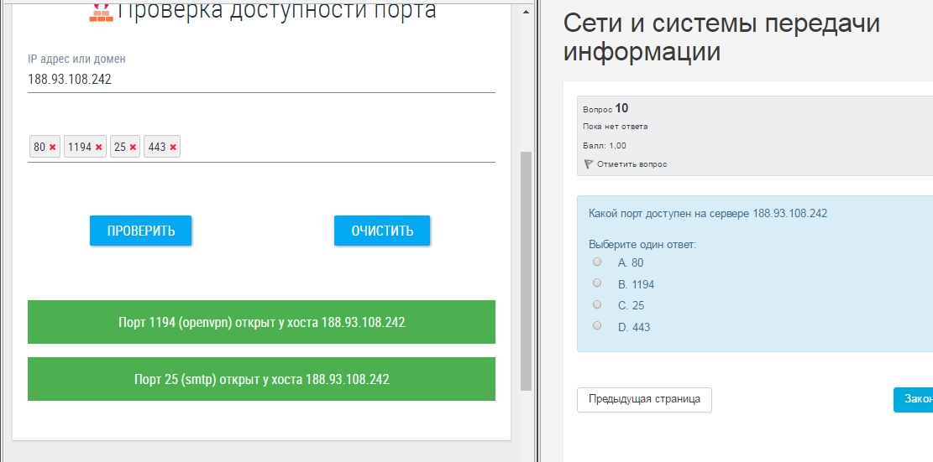
Task: Remove port 25 tag with red x
Action: (x=133, y=148)
